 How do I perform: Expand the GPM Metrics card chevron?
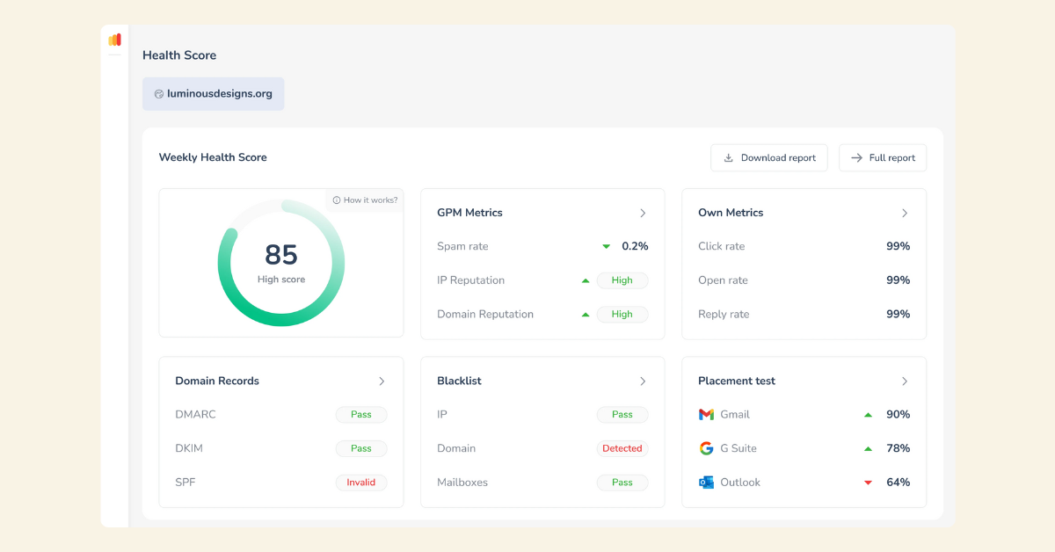coord(643,213)
